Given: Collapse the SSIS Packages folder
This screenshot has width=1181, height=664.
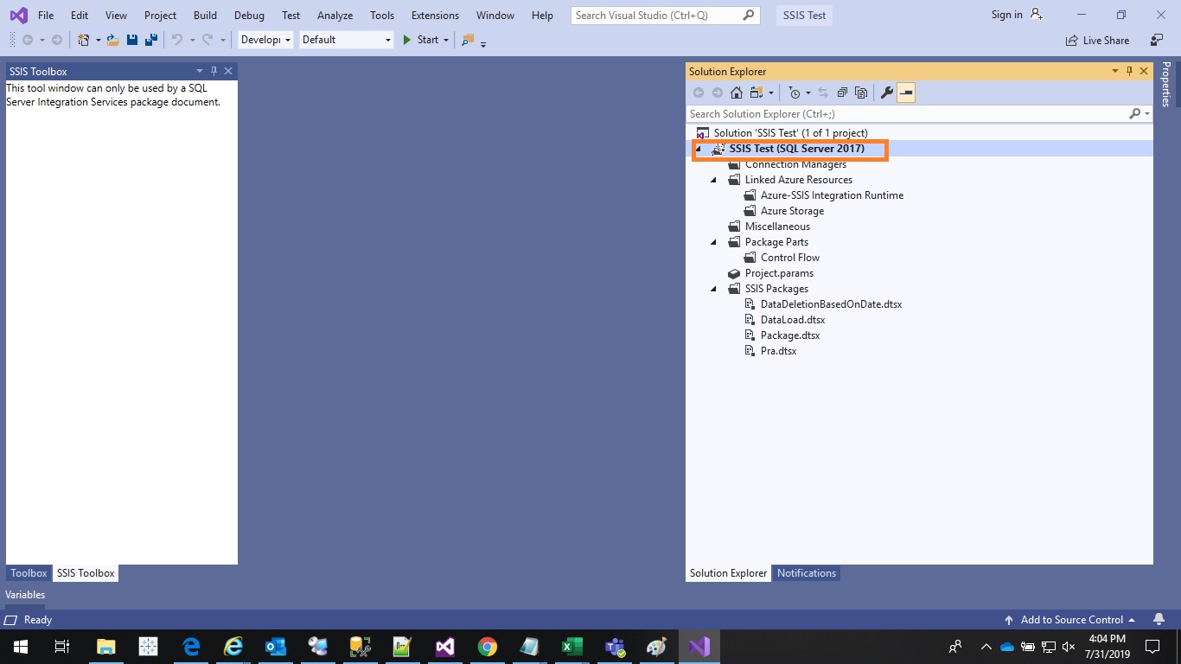Looking at the screenshot, I should [713, 288].
